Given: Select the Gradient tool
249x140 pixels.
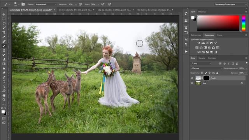Looking at the screenshot, I should (4, 64).
